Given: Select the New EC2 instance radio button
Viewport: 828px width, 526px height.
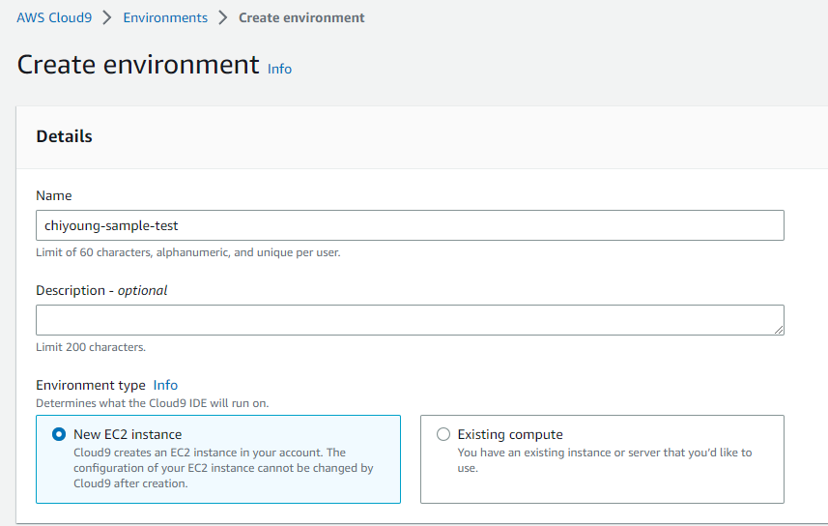Looking at the screenshot, I should (x=59, y=435).
